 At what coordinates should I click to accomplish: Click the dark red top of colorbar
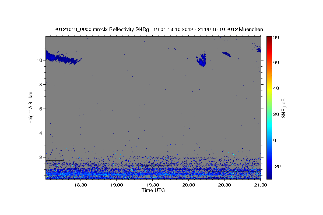click(x=269, y=38)
